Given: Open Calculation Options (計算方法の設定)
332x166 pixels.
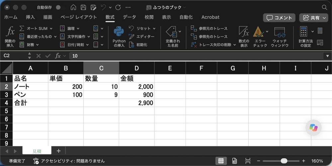Looking at the screenshot, I should point(306,37).
